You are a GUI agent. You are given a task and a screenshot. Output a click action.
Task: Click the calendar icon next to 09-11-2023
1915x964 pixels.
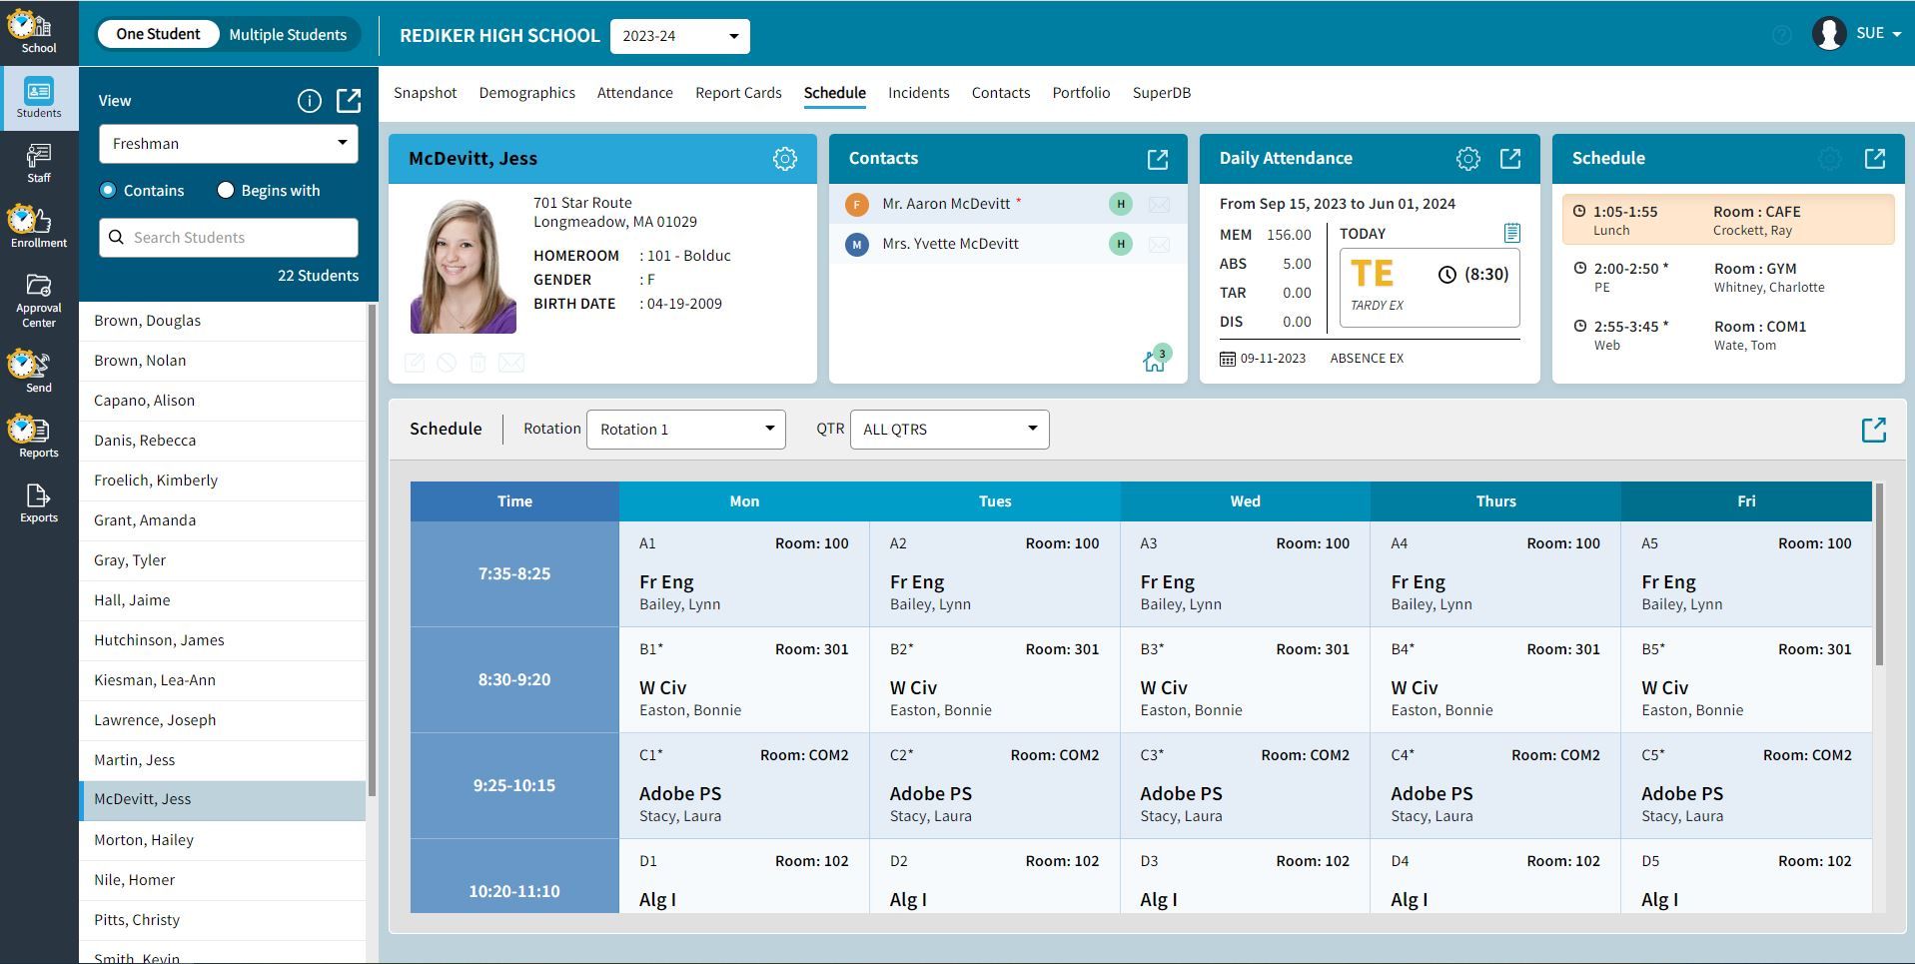tap(1227, 357)
